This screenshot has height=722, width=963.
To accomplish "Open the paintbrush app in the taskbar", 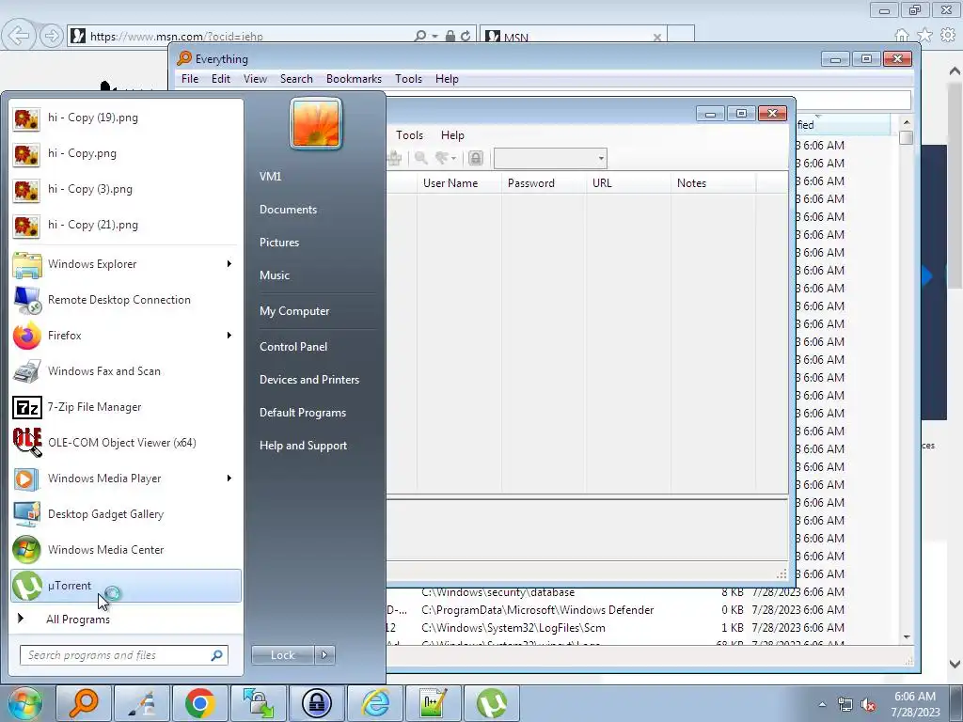I will coord(142,703).
